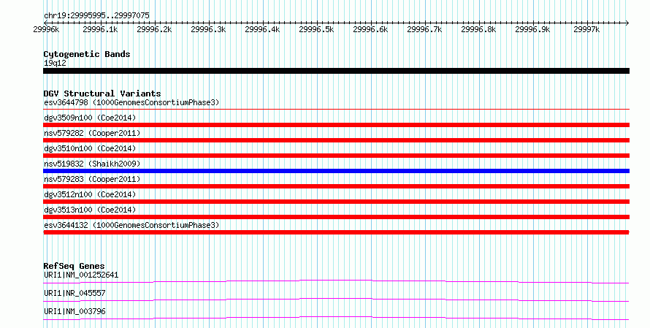The image size is (650, 328).
Task: Click ruler tick labeled 29997k
Action: (x=586, y=29)
